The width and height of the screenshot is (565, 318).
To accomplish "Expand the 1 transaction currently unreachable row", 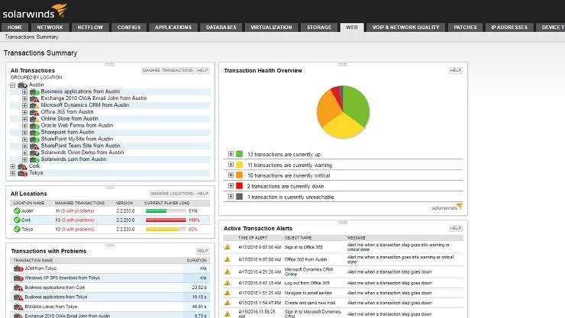I will coord(231,197).
